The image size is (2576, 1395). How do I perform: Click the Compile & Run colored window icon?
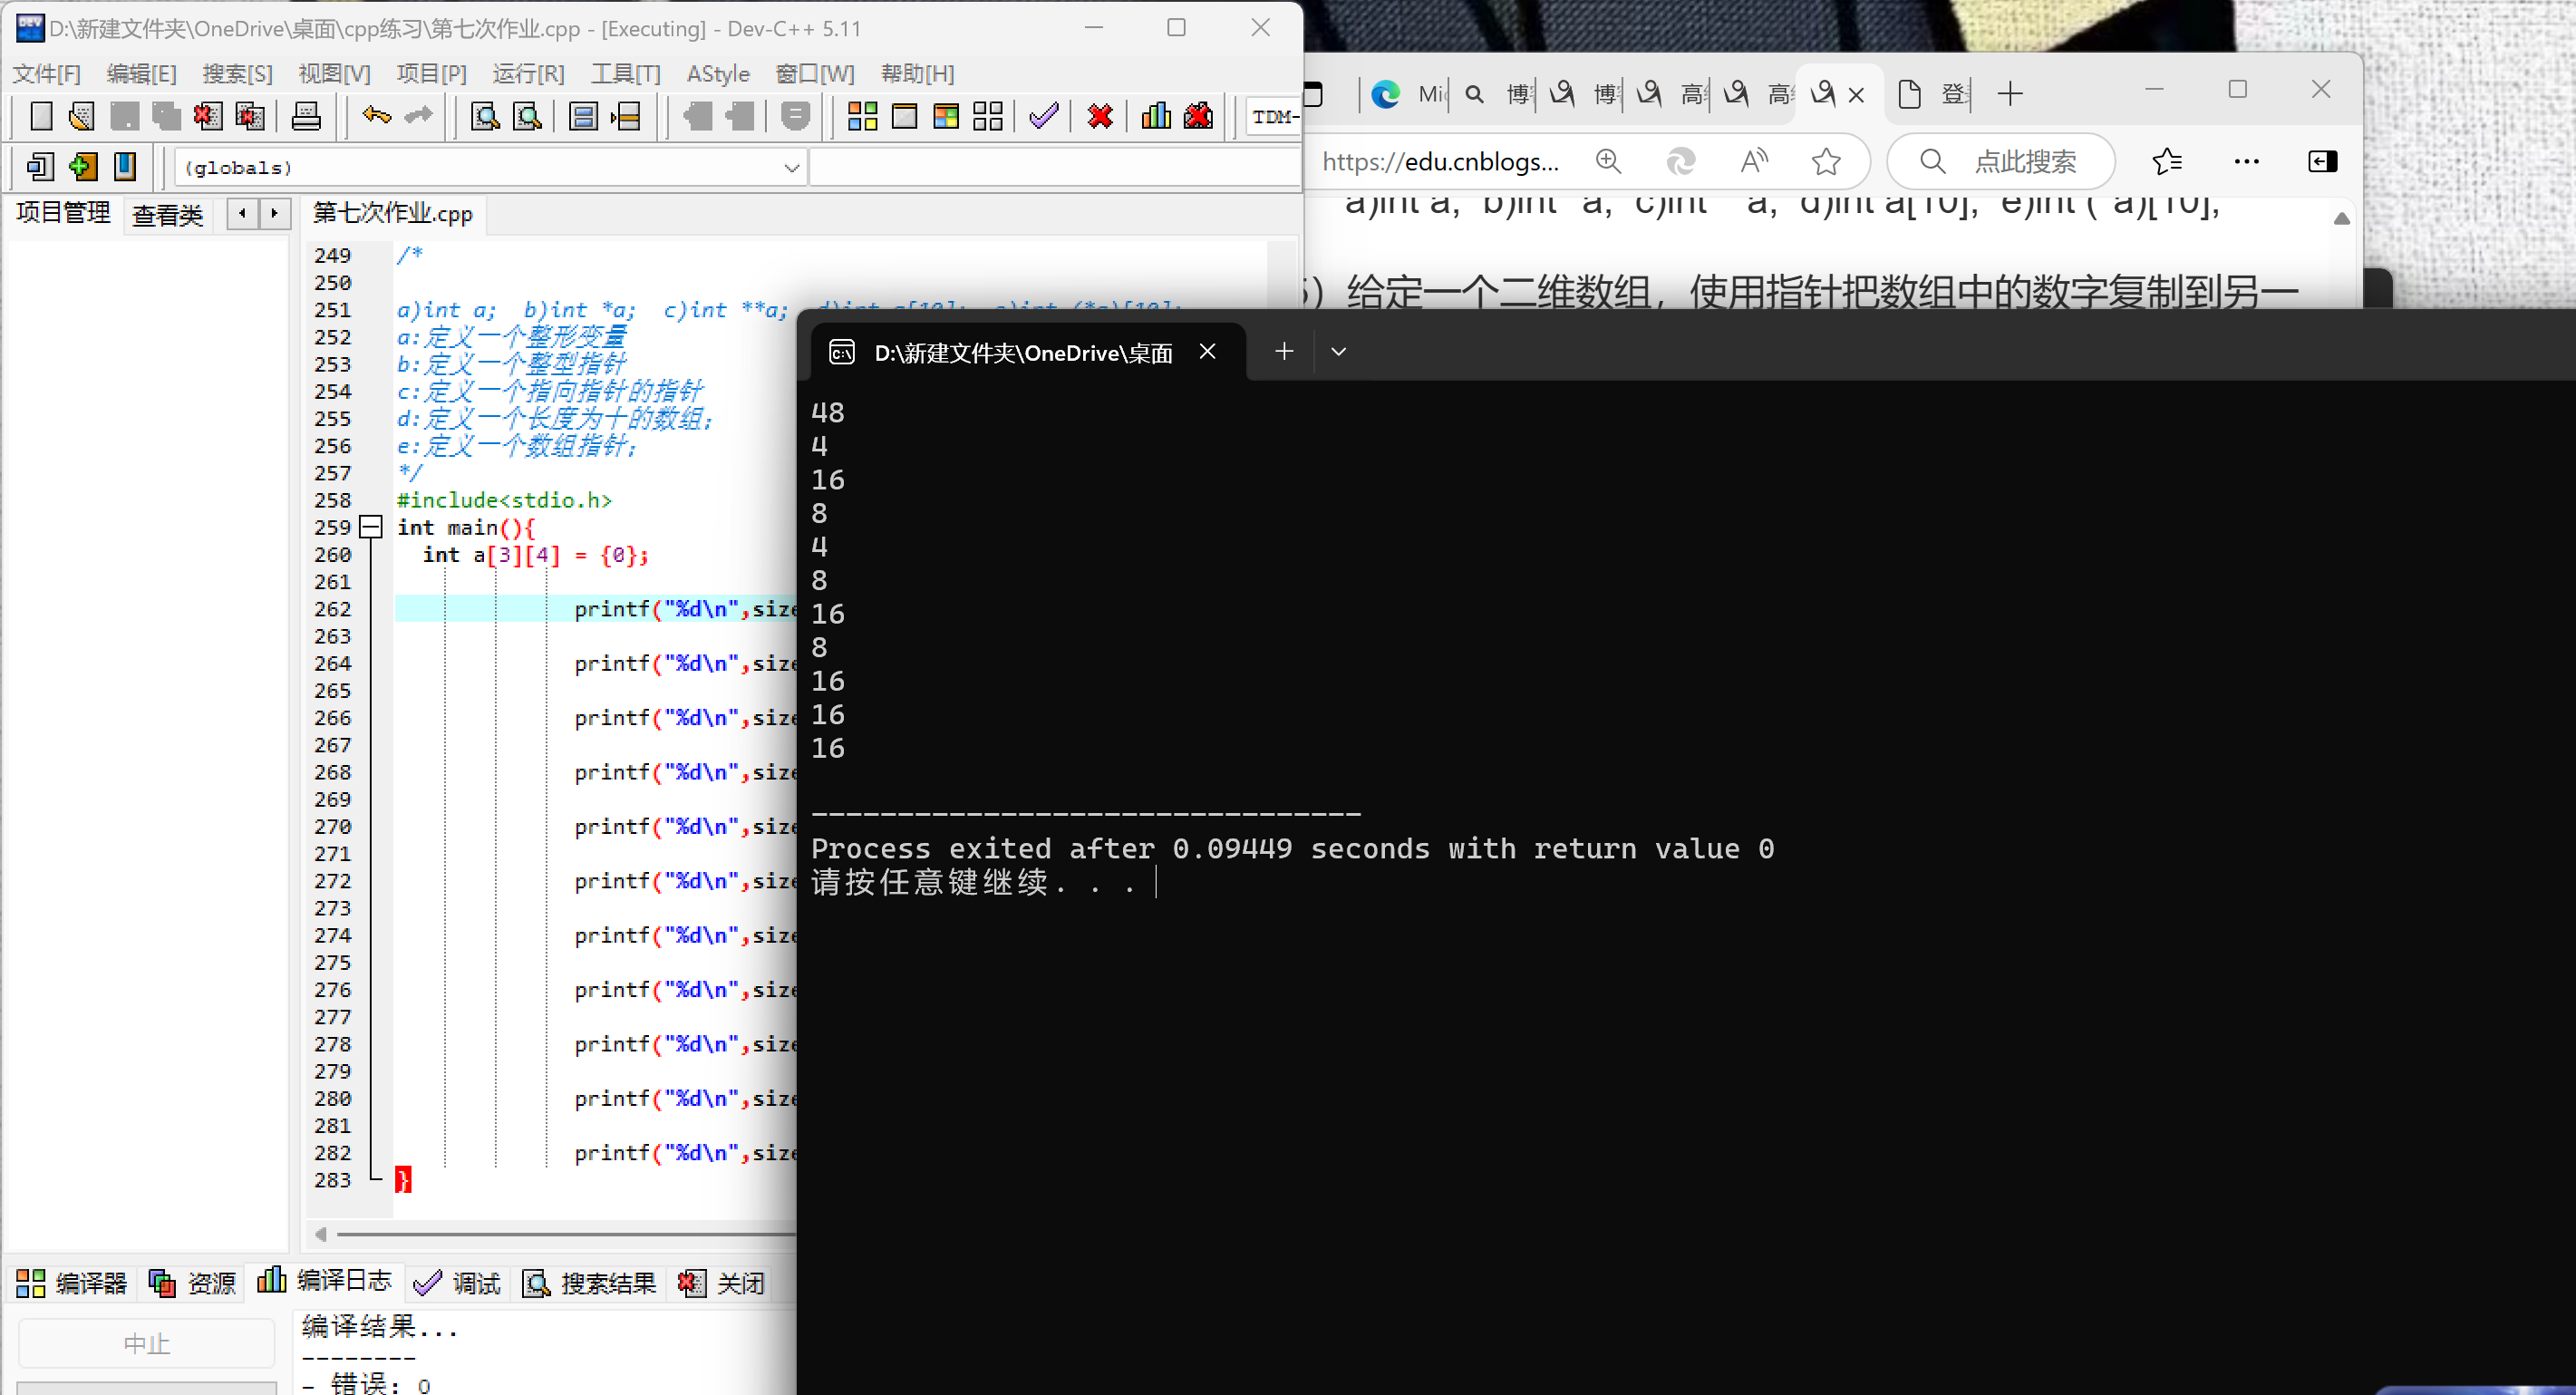click(x=946, y=116)
